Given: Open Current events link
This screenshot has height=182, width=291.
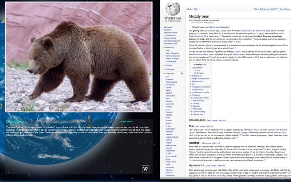Looking at the screenshot, I should pos(170,35).
